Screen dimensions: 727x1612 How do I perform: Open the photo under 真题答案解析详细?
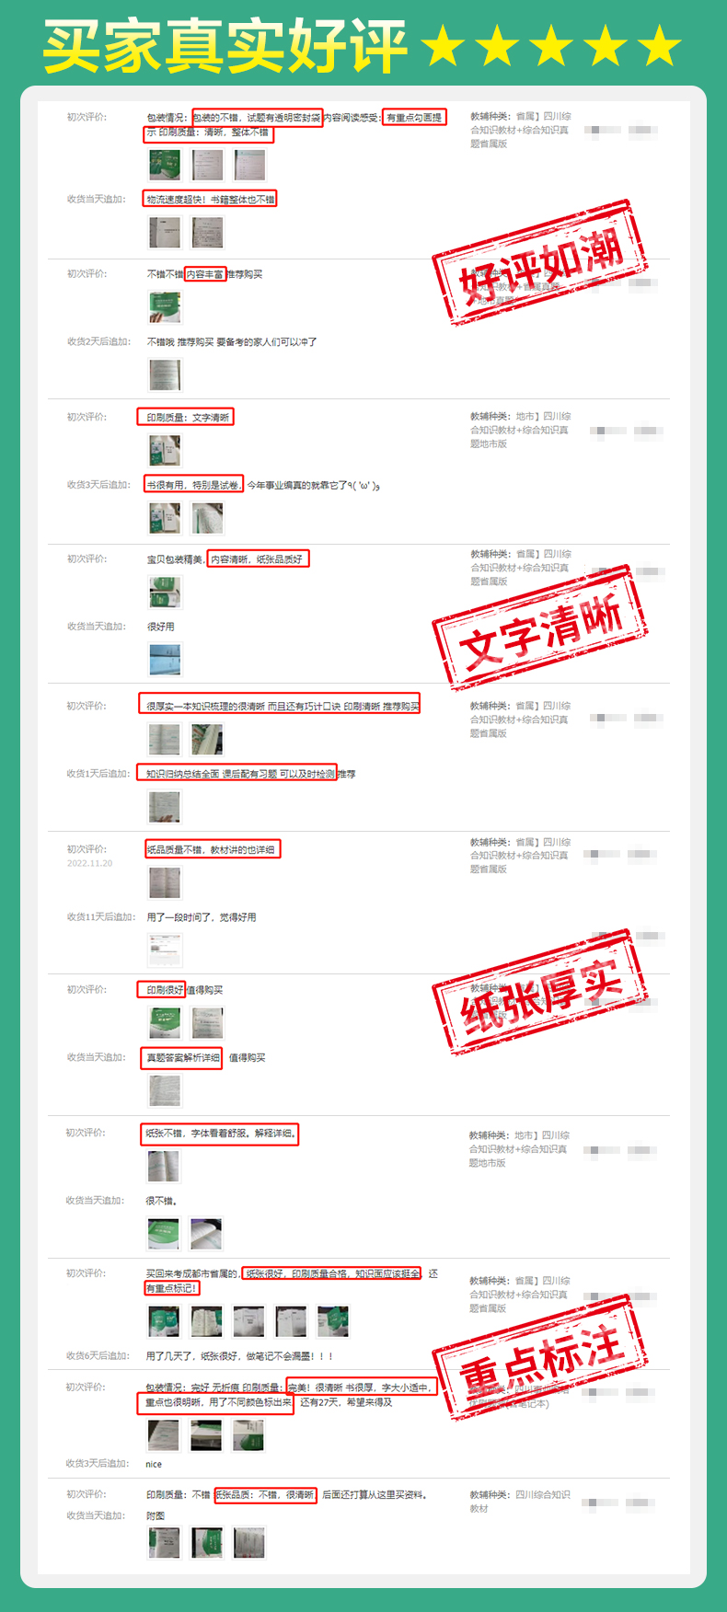click(x=165, y=1091)
